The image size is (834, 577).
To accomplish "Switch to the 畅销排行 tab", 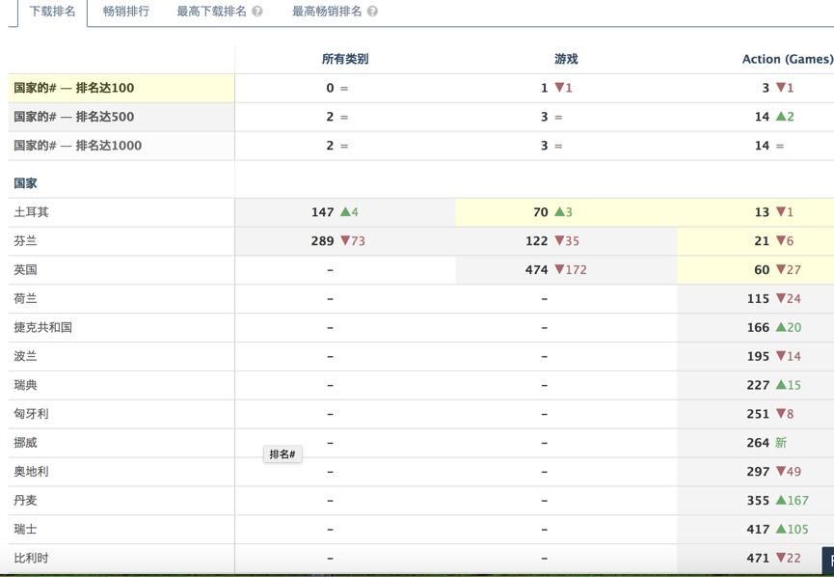I will tap(126, 12).
